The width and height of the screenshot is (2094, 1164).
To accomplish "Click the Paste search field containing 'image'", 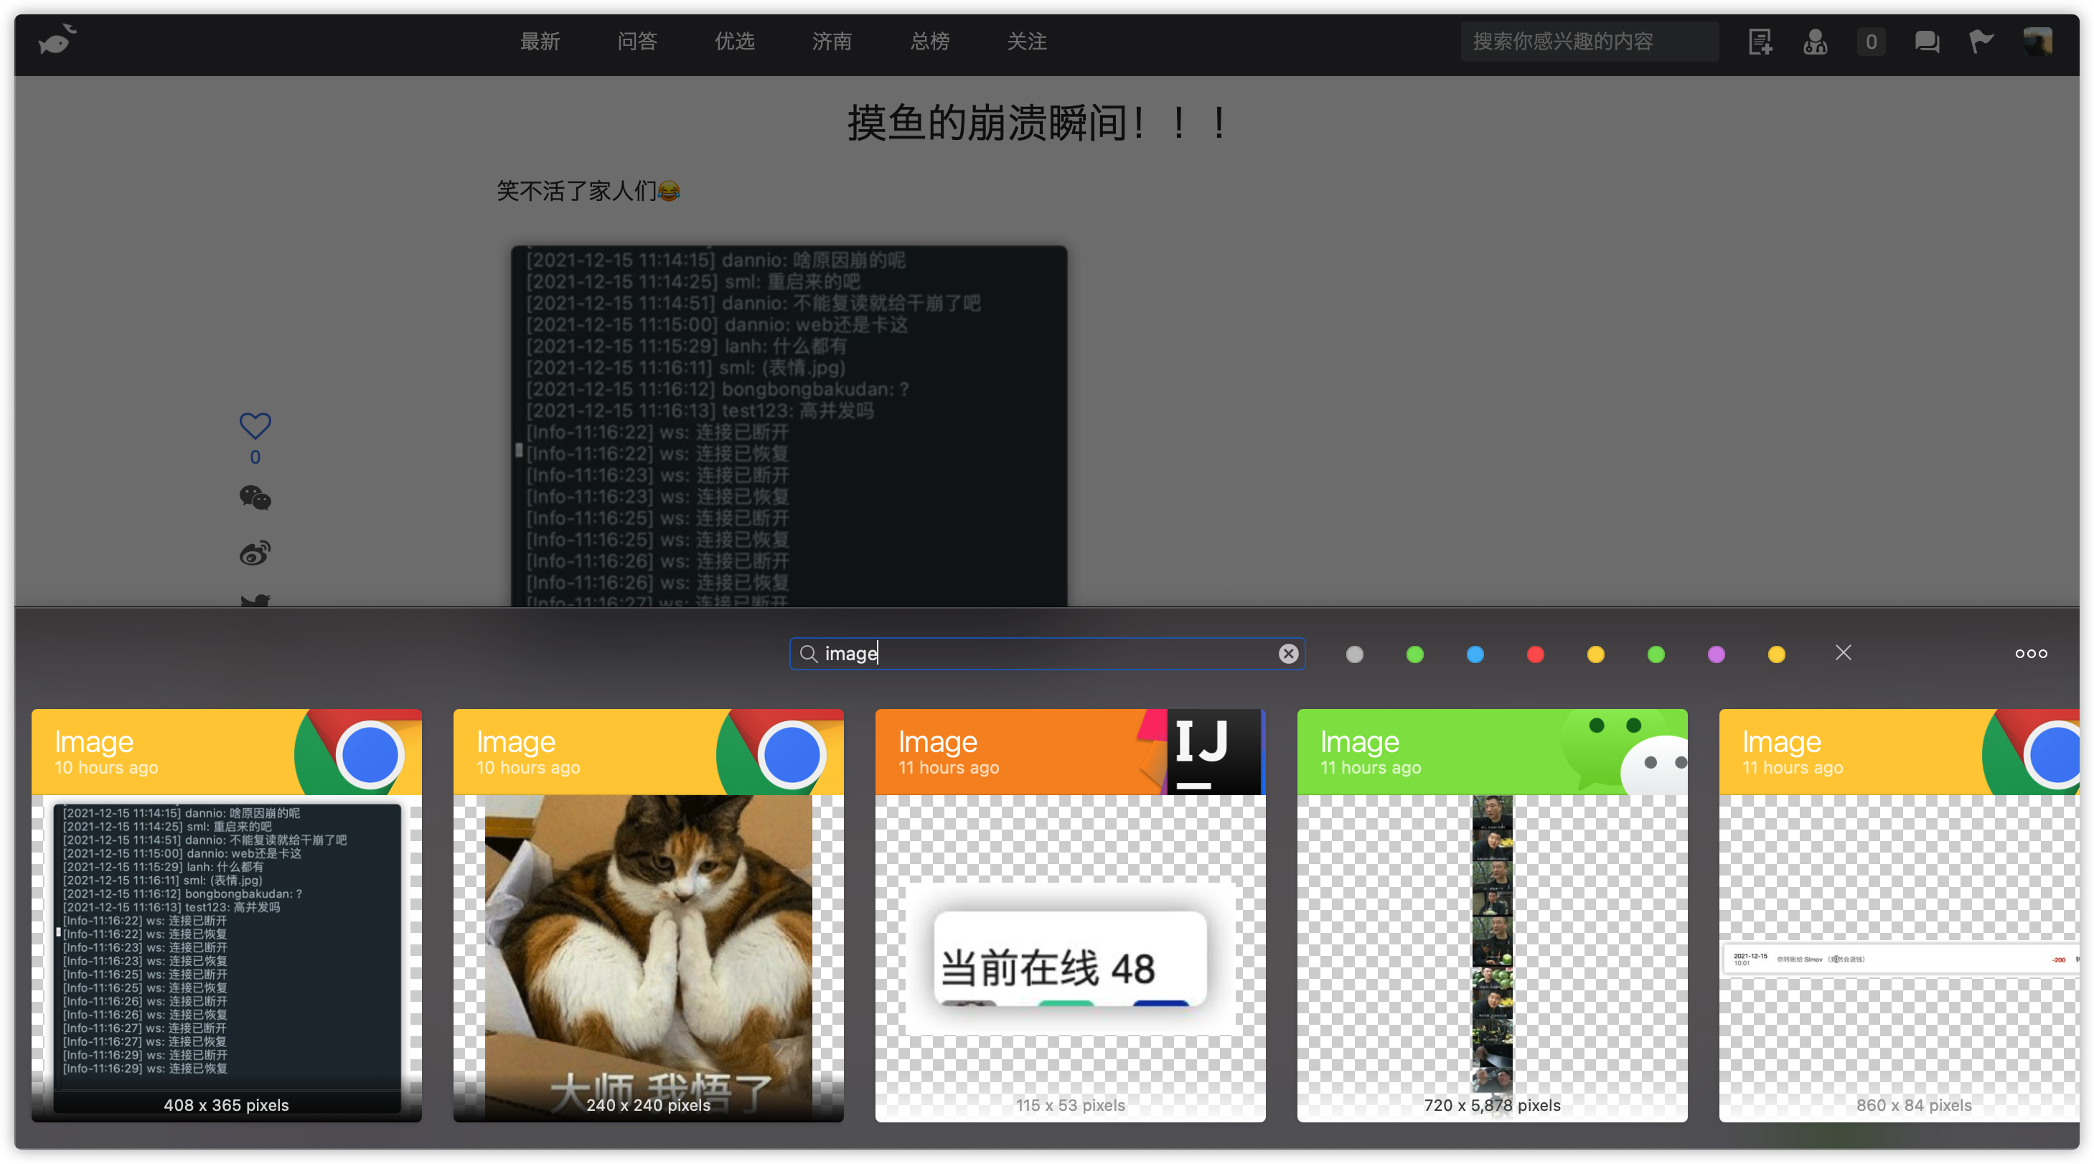I will [x=1047, y=654].
